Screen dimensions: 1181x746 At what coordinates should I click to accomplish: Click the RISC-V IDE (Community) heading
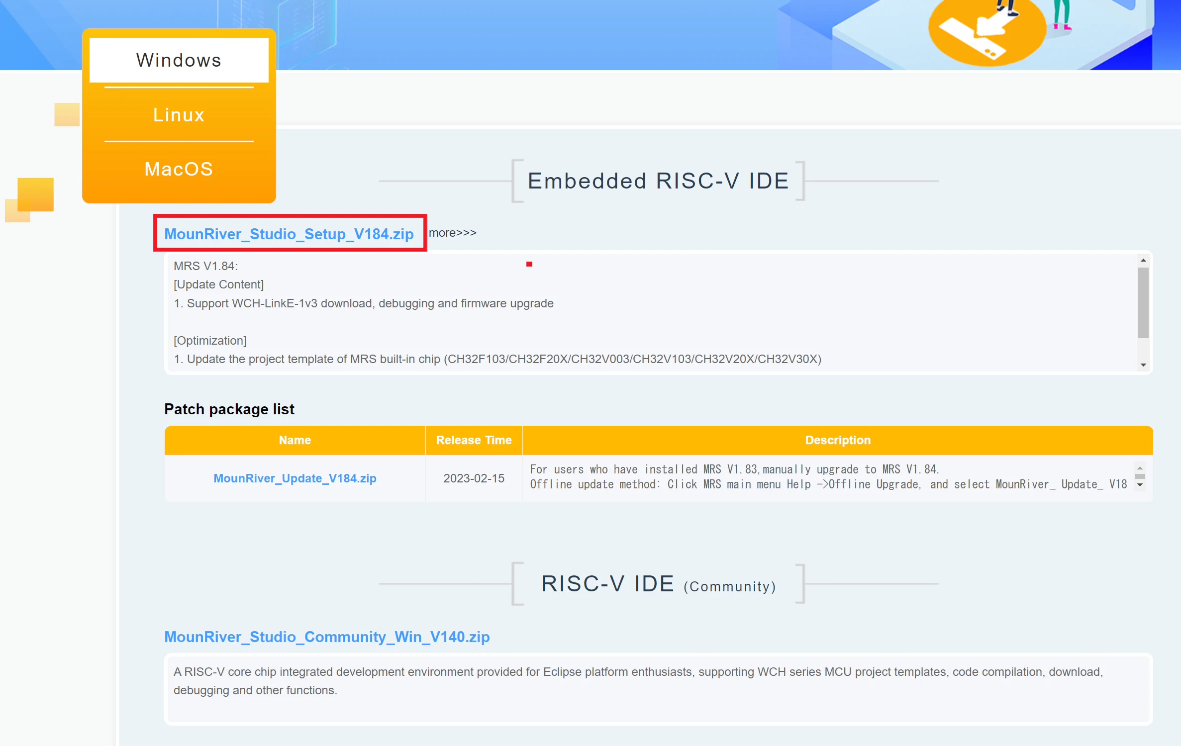[658, 584]
